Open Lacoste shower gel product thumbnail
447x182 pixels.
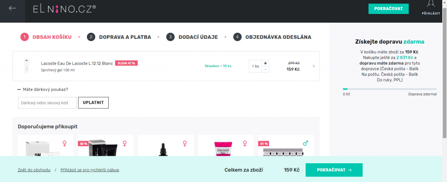27,66
